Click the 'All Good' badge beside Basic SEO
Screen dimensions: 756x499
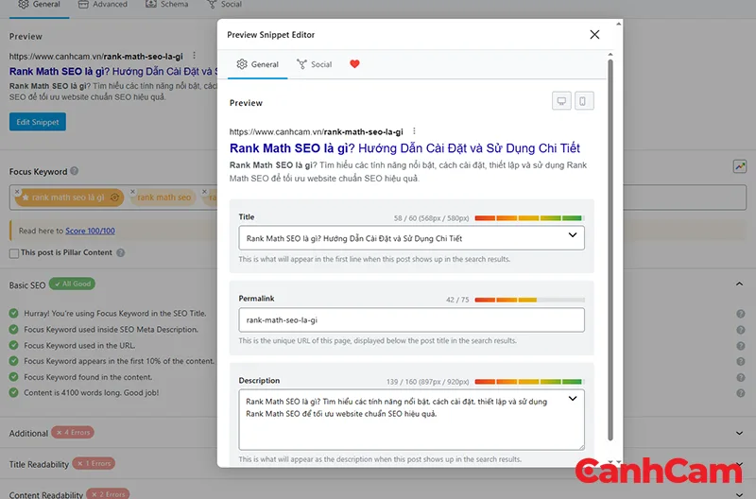(73, 284)
